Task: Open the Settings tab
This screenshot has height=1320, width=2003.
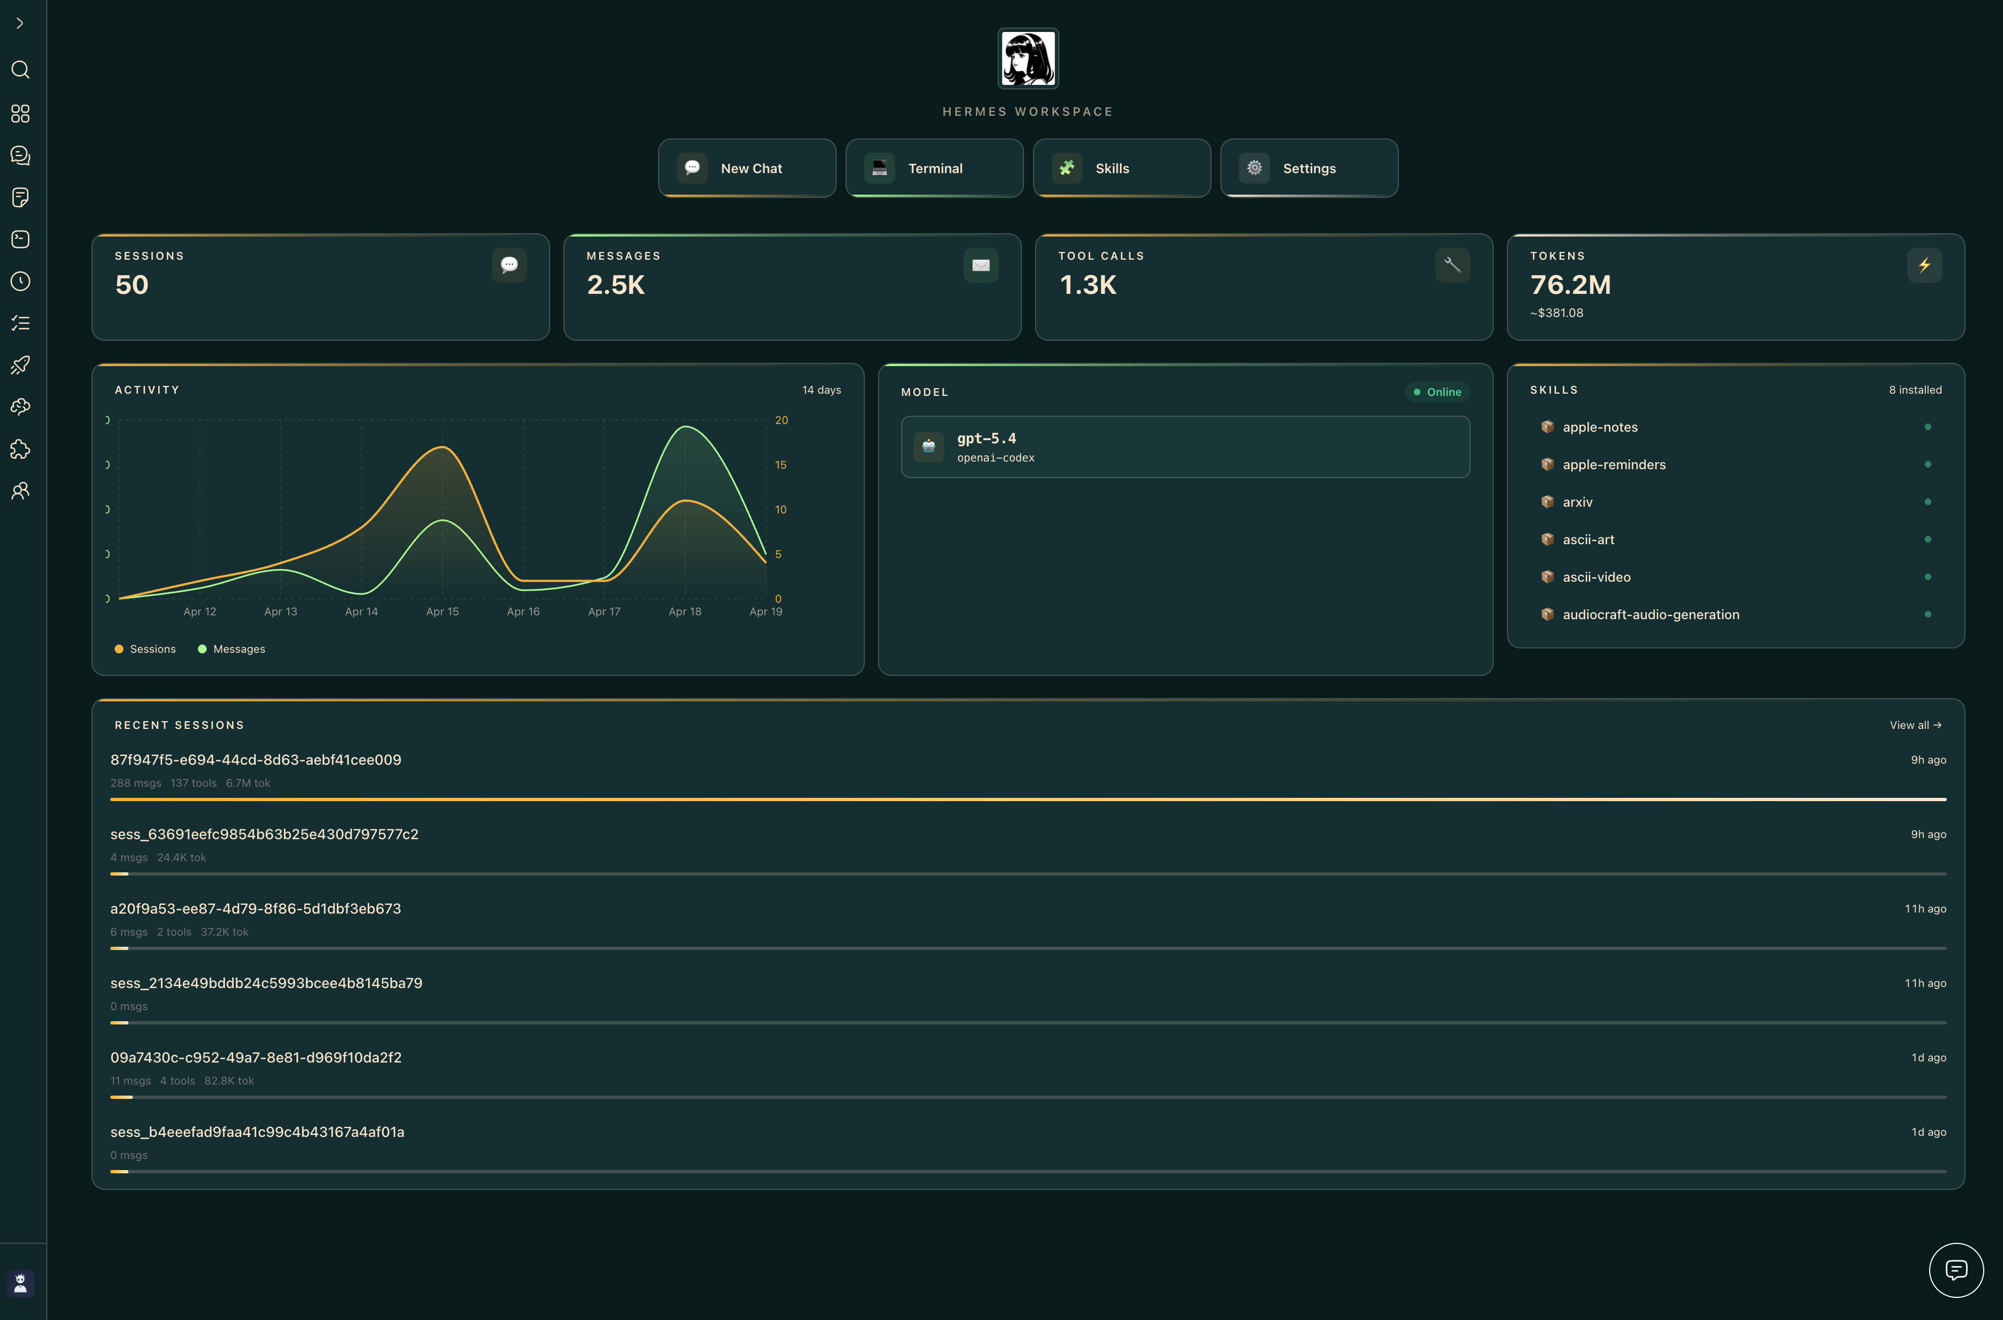Action: tap(1309, 168)
